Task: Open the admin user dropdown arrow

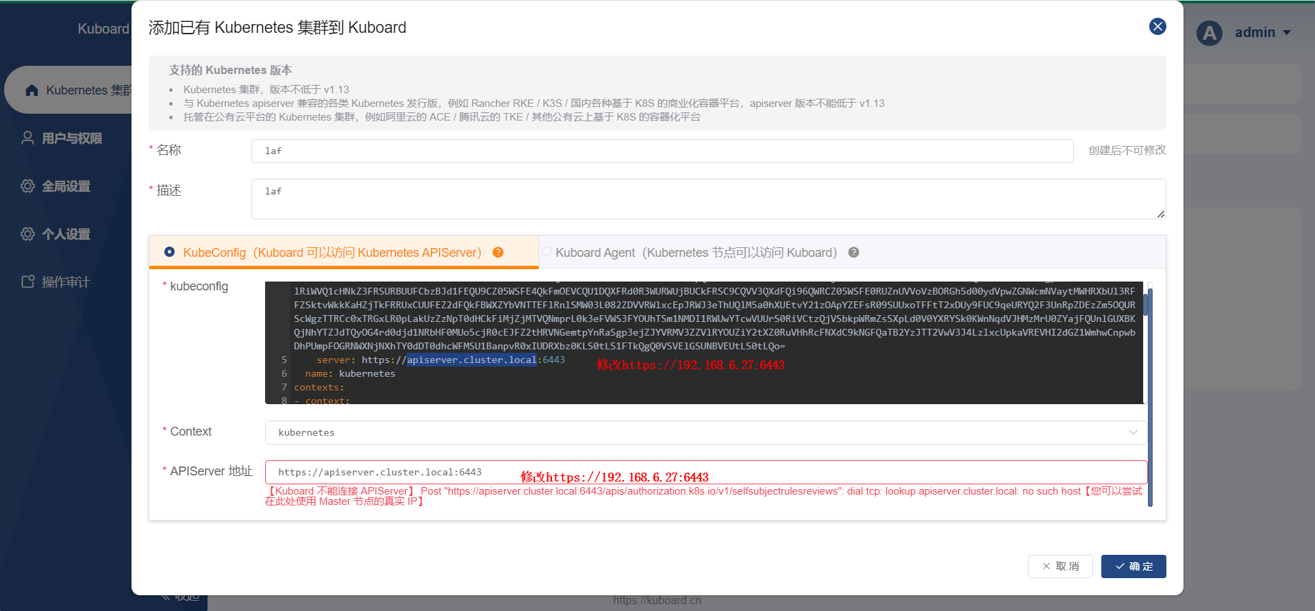Action: 1286,33
